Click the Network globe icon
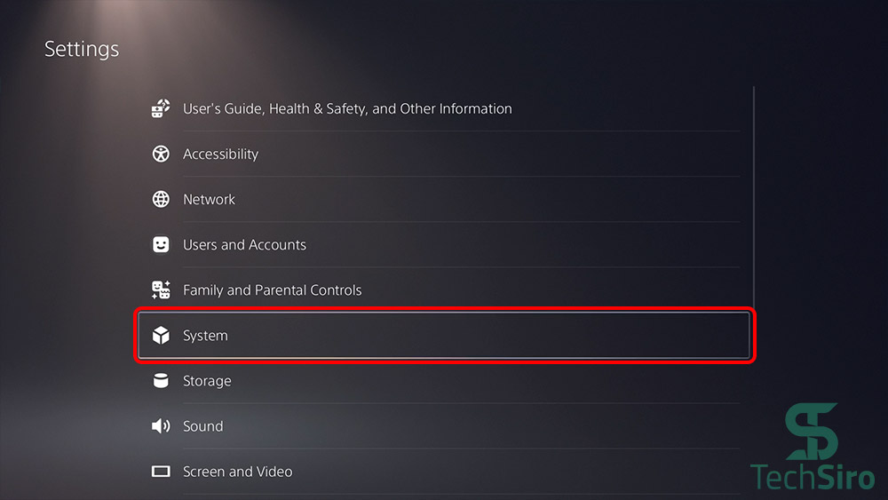The height and width of the screenshot is (500, 888). click(x=161, y=200)
